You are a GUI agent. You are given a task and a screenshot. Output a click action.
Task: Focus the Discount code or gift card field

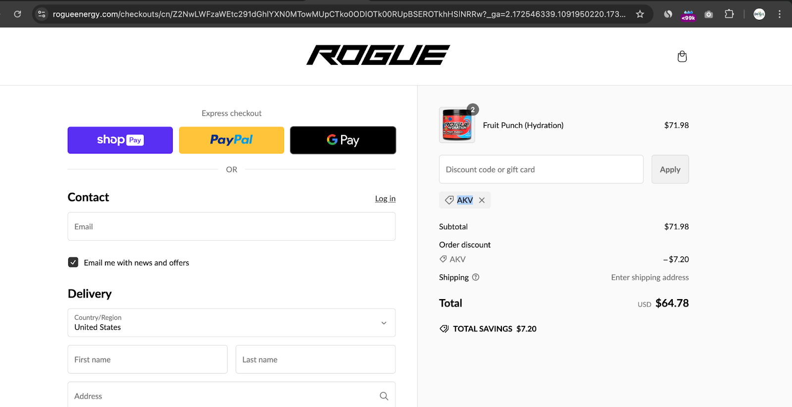coord(541,169)
